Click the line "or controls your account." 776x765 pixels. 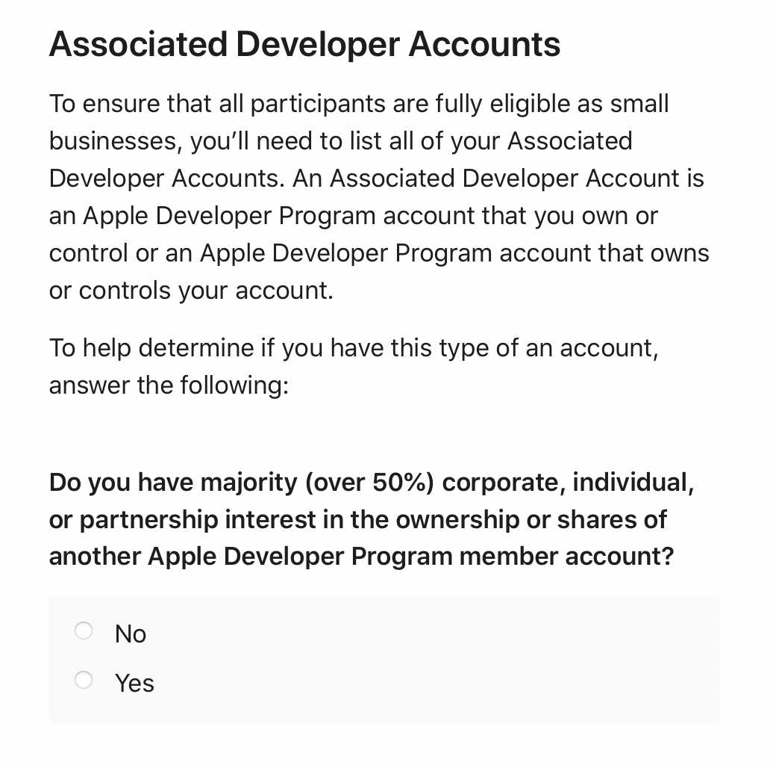point(191,291)
